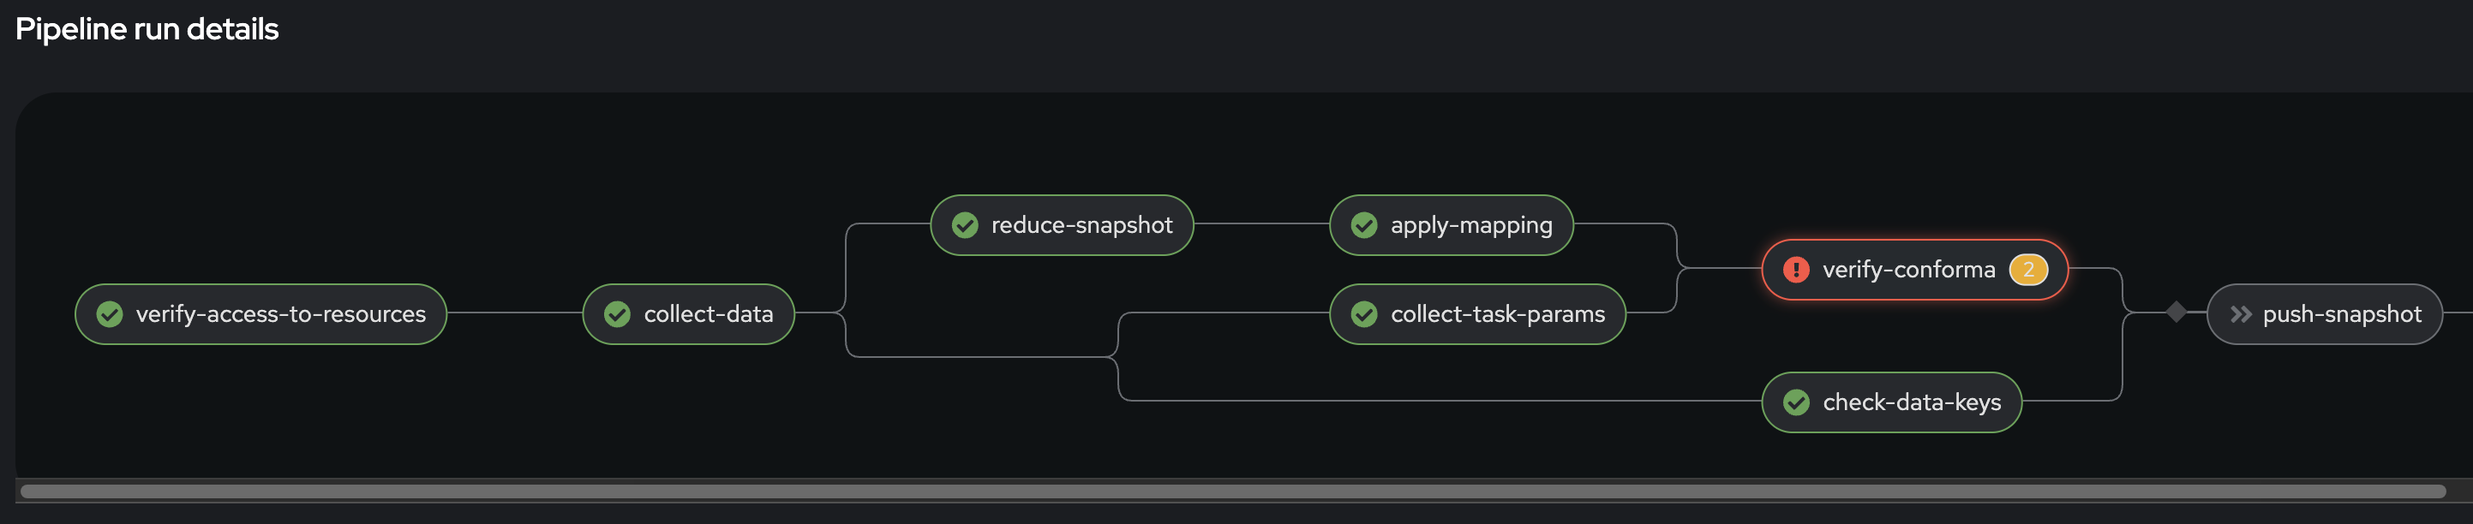Select the failed verify-conforma task label
This screenshot has width=2473, height=524.
(1908, 270)
